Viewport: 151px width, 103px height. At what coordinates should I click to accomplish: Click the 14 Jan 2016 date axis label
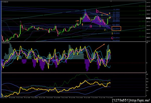coord(4,98)
